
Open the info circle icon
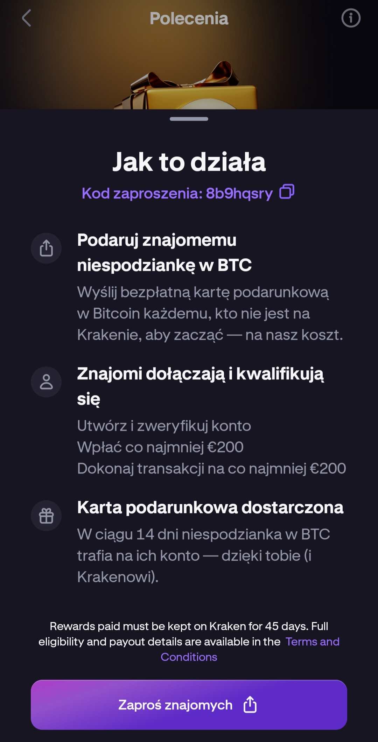click(351, 18)
